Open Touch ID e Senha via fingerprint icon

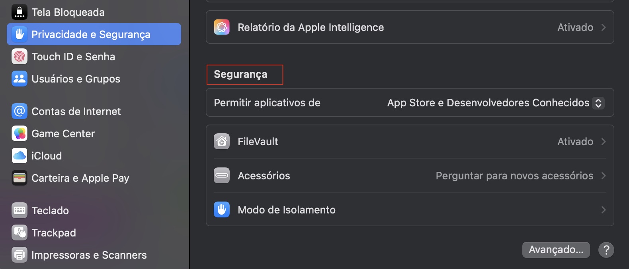(x=19, y=56)
